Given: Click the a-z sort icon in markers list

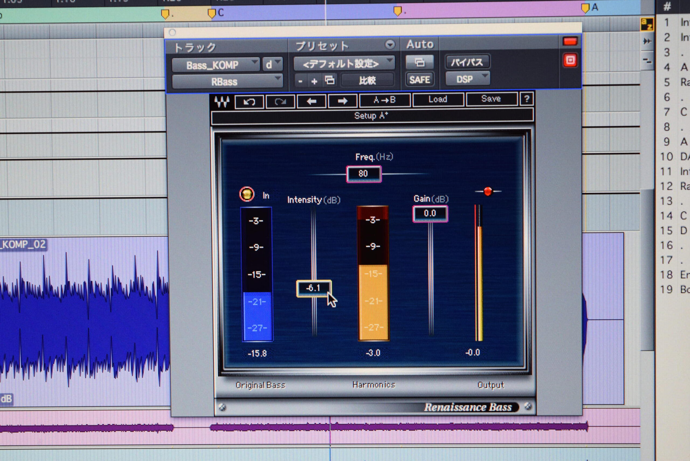Looking at the screenshot, I should click(647, 25).
